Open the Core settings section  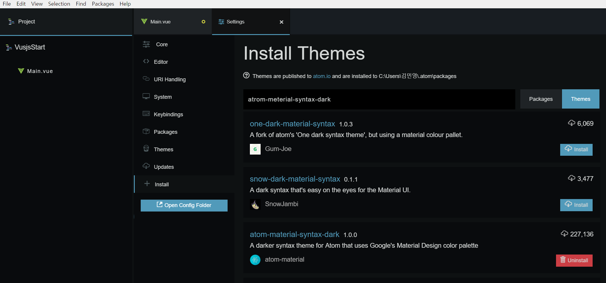[184, 44]
